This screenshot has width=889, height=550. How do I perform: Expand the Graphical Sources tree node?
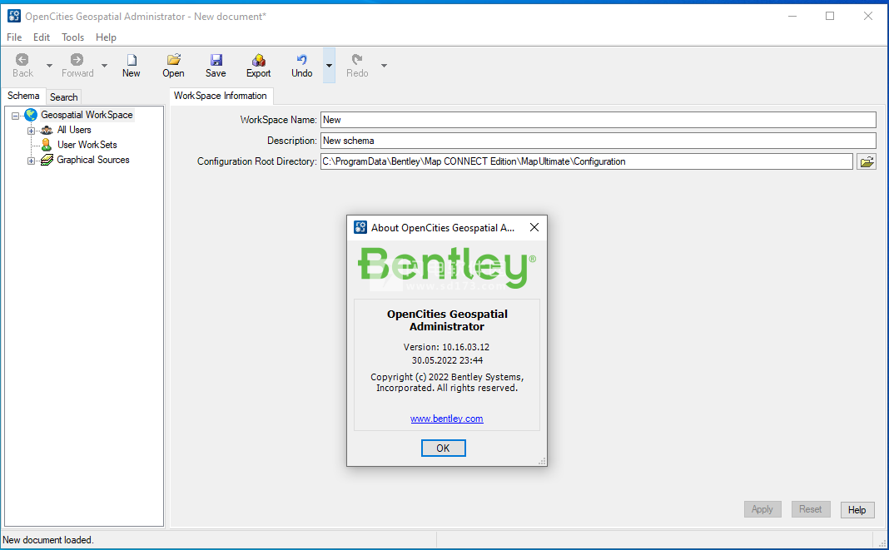point(31,161)
